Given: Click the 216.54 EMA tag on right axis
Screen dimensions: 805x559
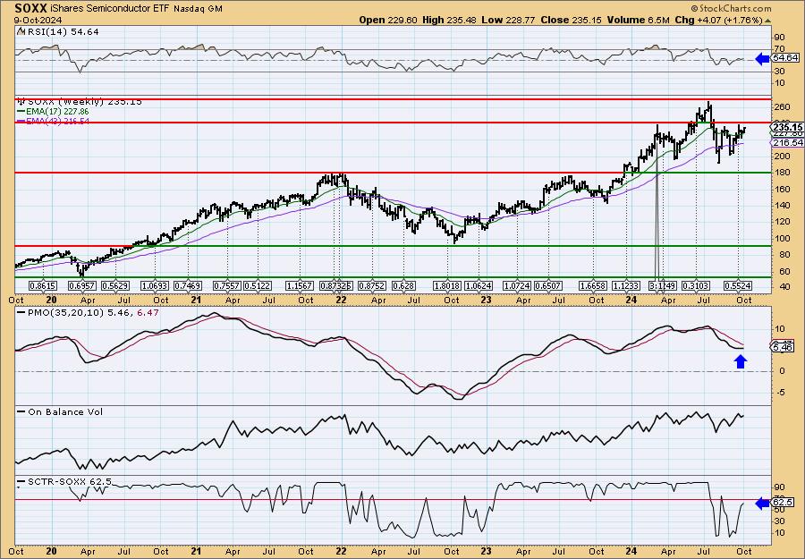Looking at the screenshot, I should pyautogui.click(x=787, y=143).
